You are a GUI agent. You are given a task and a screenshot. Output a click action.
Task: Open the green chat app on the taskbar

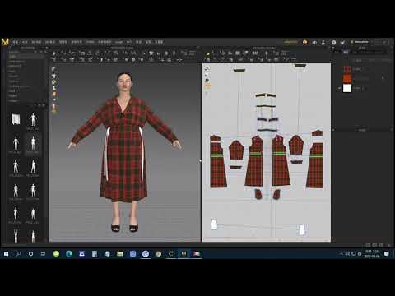coord(56,254)
